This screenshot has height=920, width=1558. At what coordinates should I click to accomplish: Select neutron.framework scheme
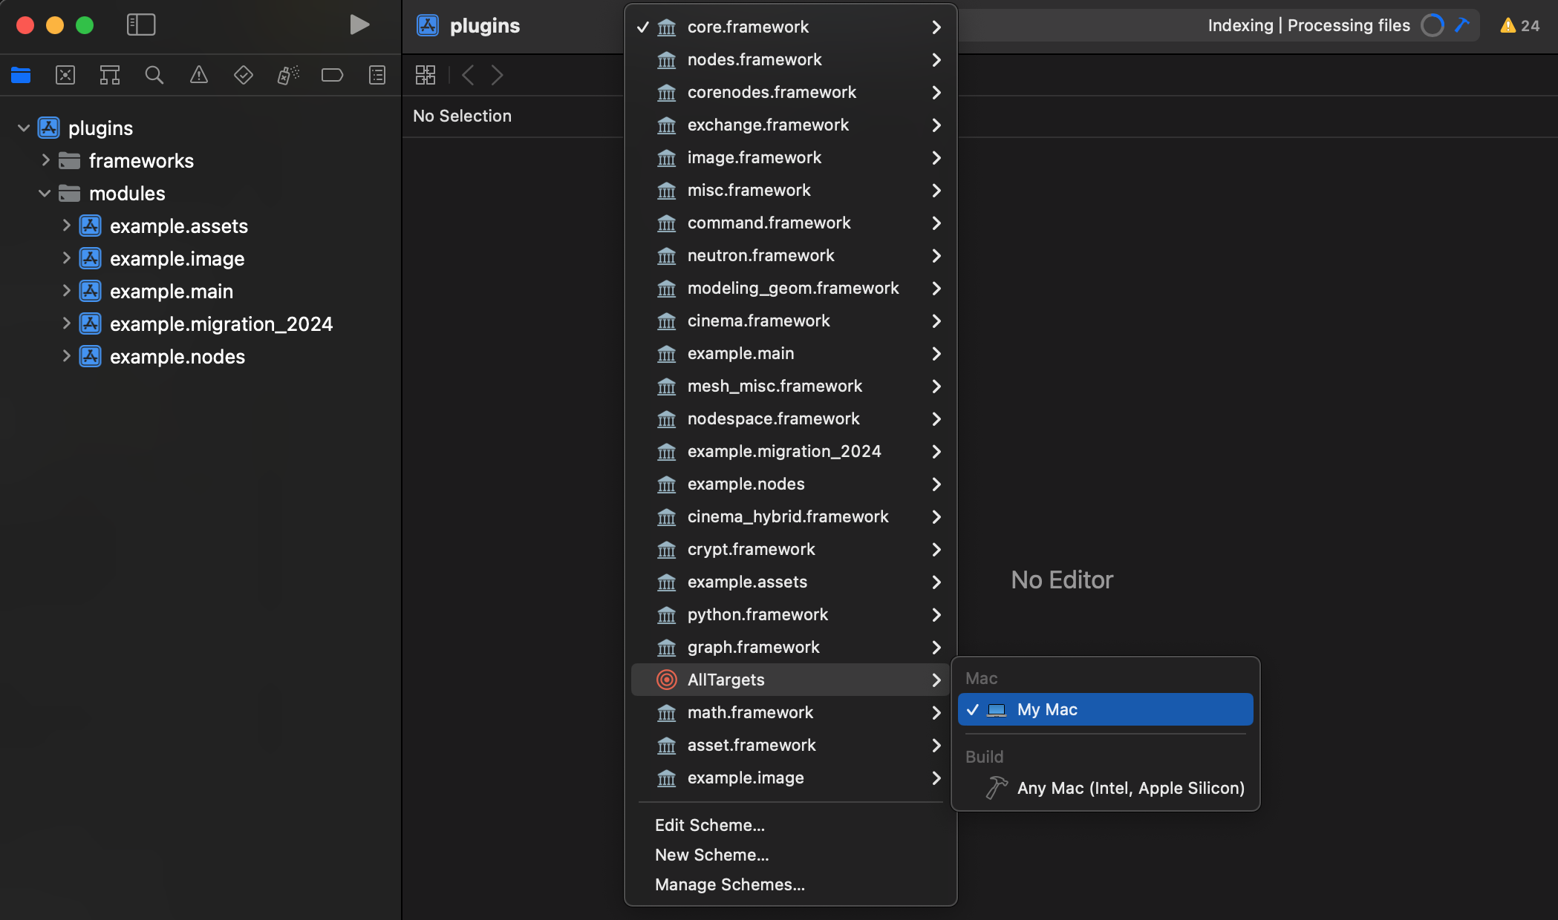pyautogui.click(x=790, y=255)
